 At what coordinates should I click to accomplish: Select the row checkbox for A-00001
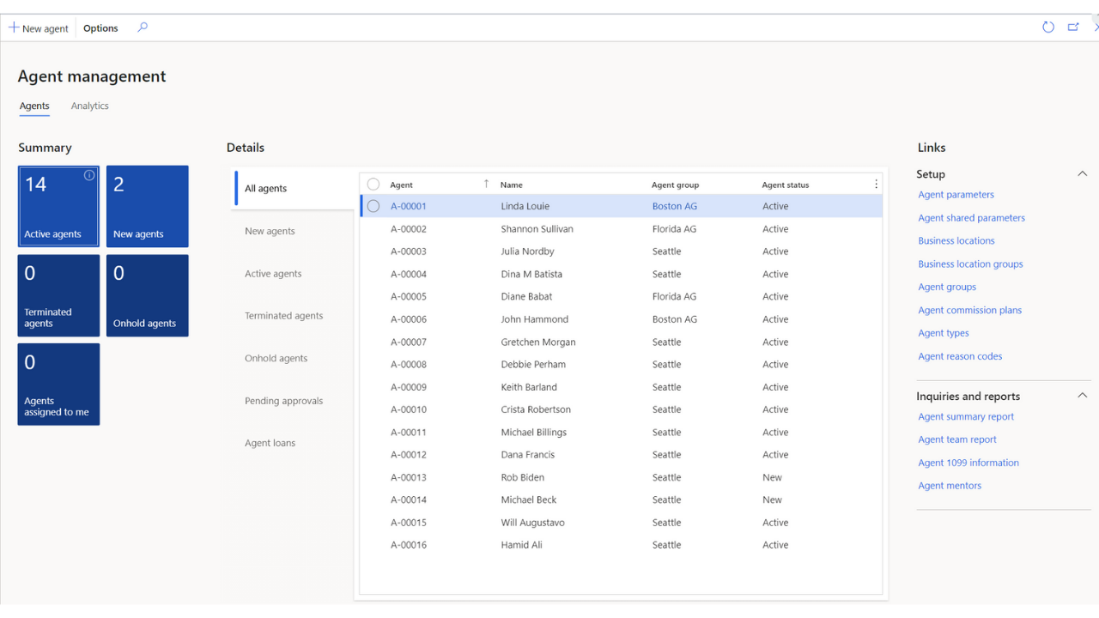pos(373,206)
